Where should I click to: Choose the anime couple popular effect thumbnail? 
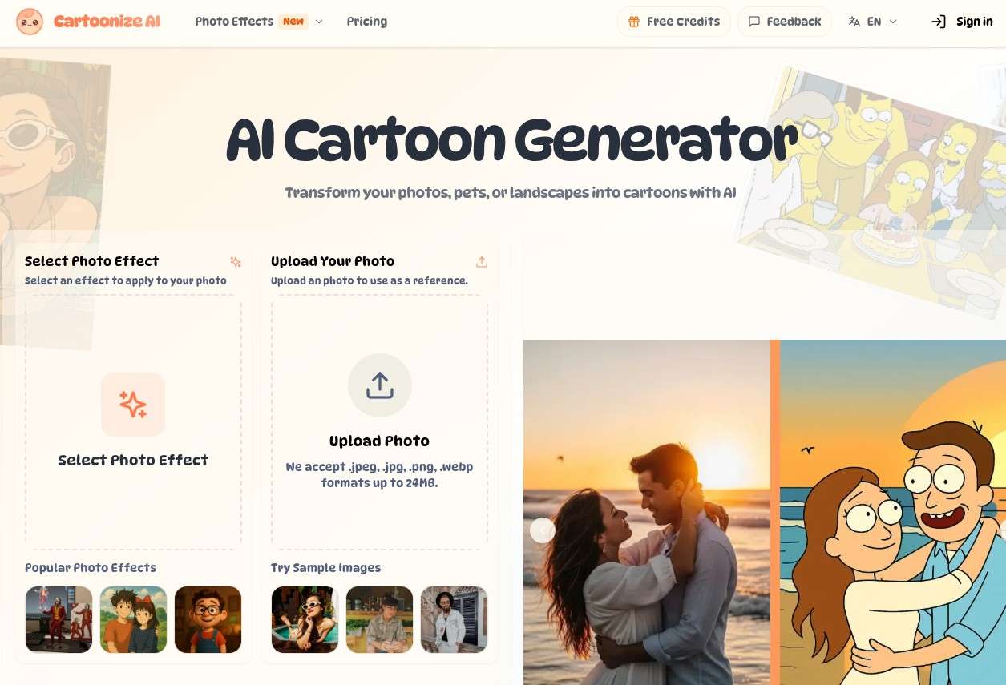(134, 619)
